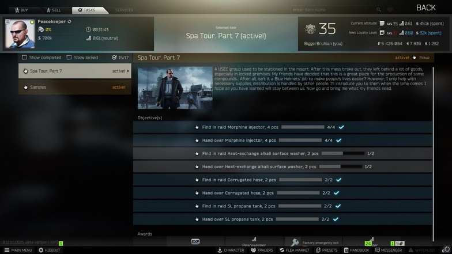The height and width of the screenshot is (254, 452).
Task: Open the Hideout from bottom bar
Action: tap(50, 250)
